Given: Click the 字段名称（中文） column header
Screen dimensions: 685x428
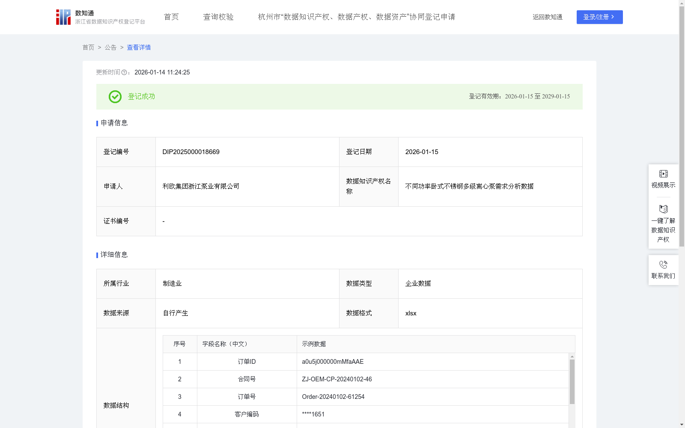Looking at the screenshot, I should (x=247, y=344).
